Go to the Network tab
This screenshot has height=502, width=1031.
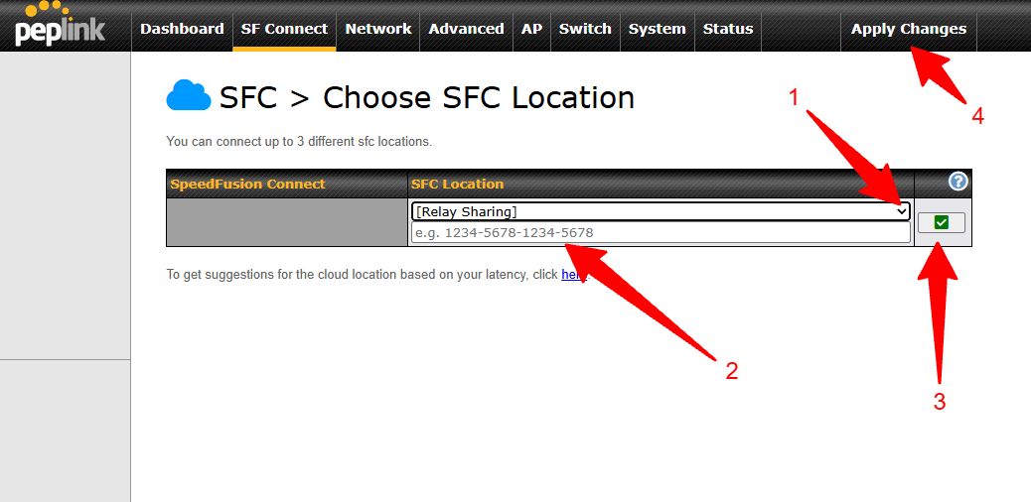378,29
